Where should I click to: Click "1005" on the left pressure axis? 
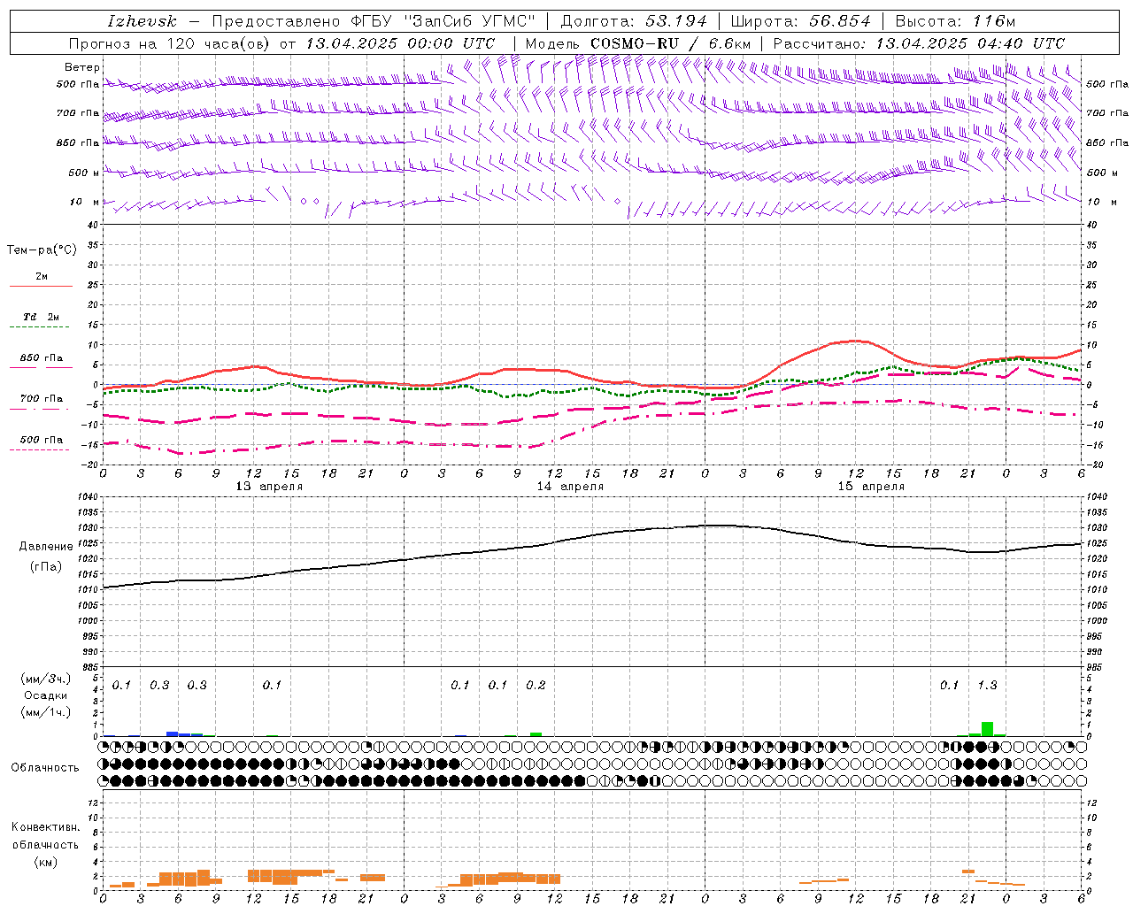point(87,606)
